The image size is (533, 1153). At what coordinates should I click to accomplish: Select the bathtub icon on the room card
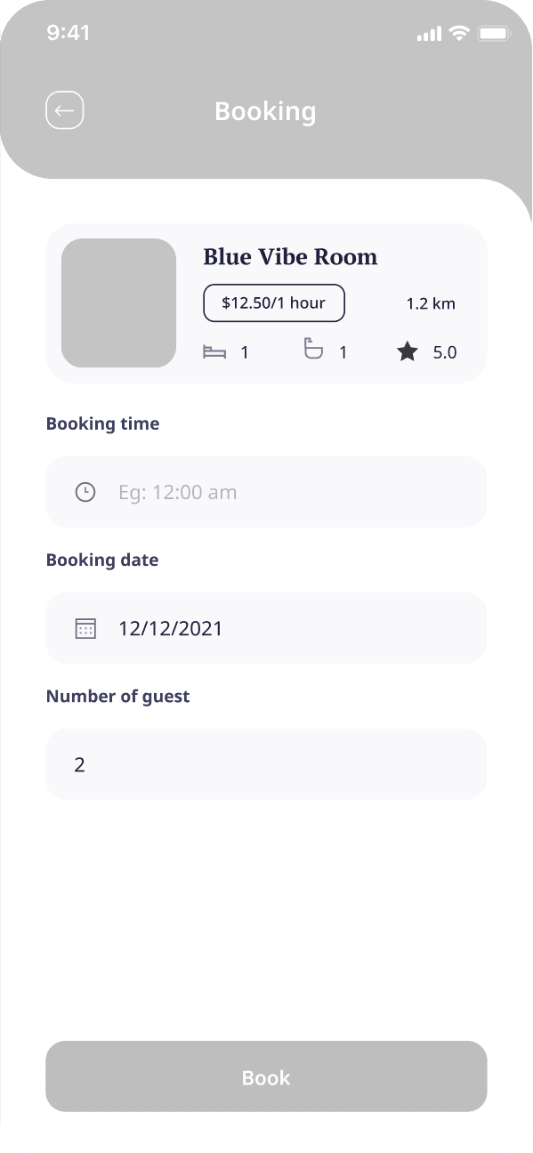(x=313, y=350)
